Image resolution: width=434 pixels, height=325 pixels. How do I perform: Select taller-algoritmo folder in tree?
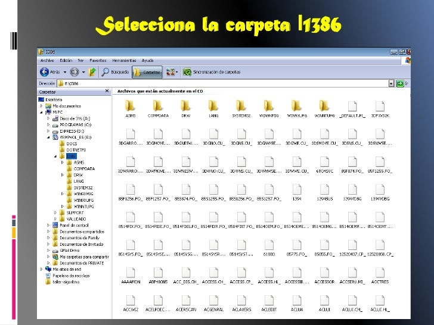point(66,282)
